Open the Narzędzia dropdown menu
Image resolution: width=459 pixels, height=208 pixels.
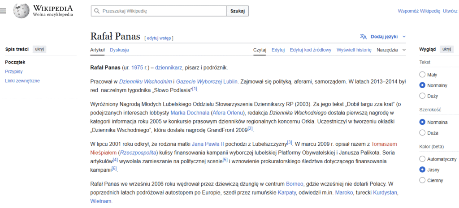click(x=391, y=50)
